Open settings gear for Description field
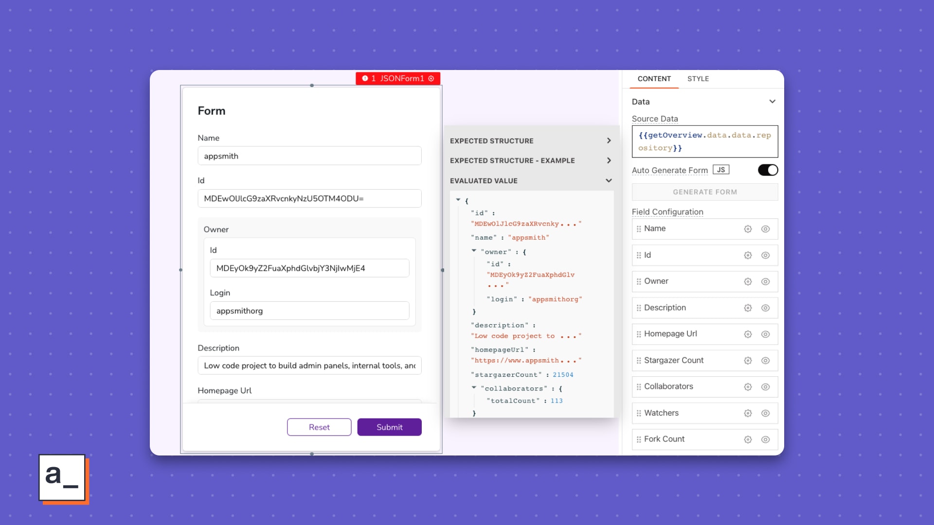This screenshot has width=934, height=525. pos(748,308)
